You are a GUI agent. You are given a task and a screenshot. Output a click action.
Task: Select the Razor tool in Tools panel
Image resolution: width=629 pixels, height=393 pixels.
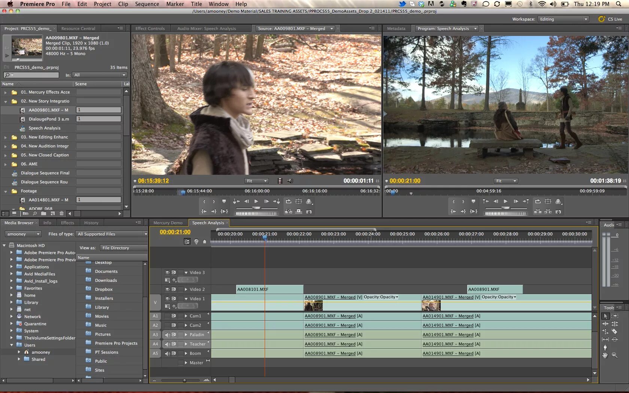click(614, 332)
